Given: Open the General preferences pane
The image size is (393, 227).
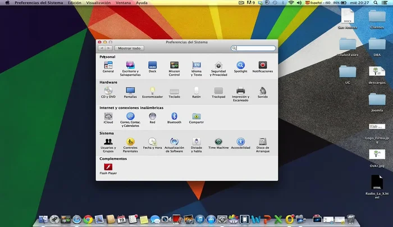Looking at the screenshot, I should point(108,65).
